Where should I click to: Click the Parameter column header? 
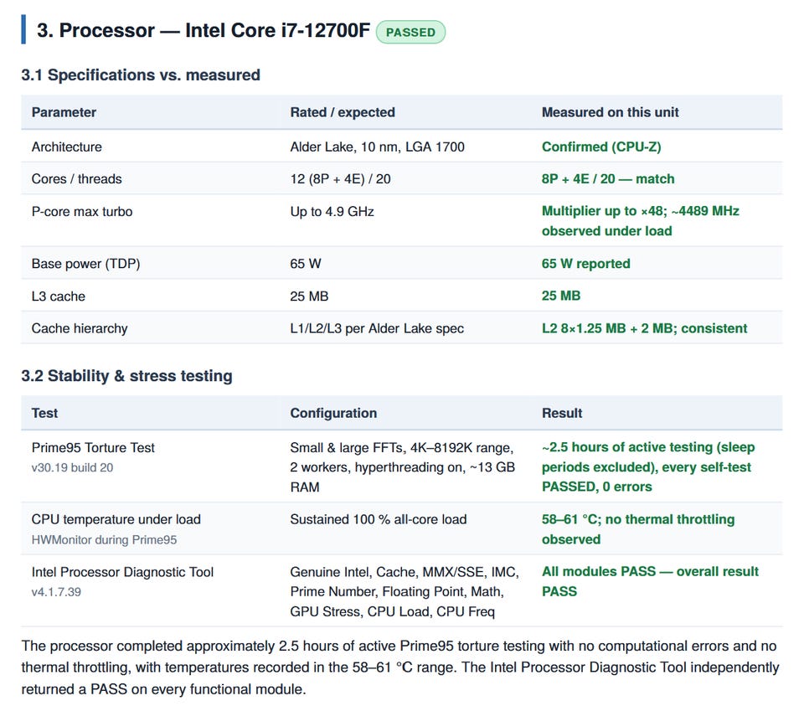click(x=64, y=112)
